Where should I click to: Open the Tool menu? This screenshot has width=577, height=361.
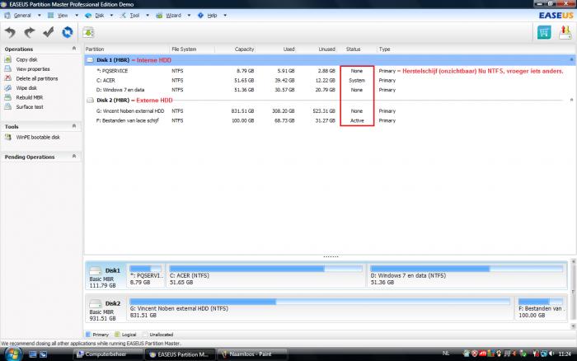pos(134,16)
